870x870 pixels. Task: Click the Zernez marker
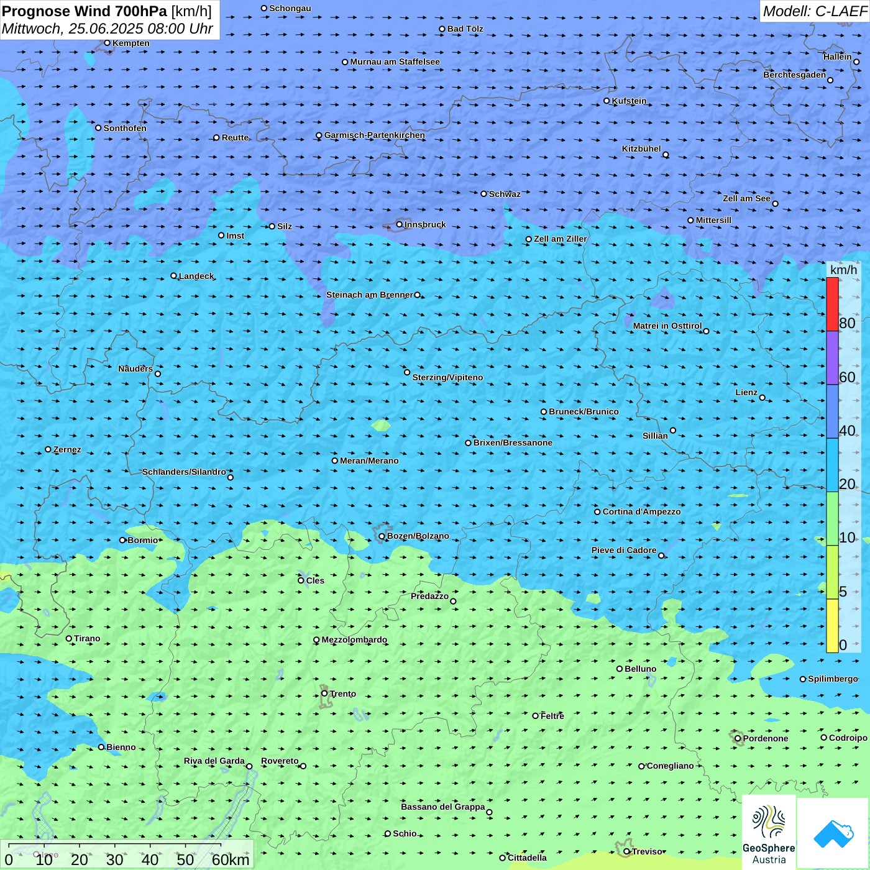pyautogui.click(x=48, y=449)
